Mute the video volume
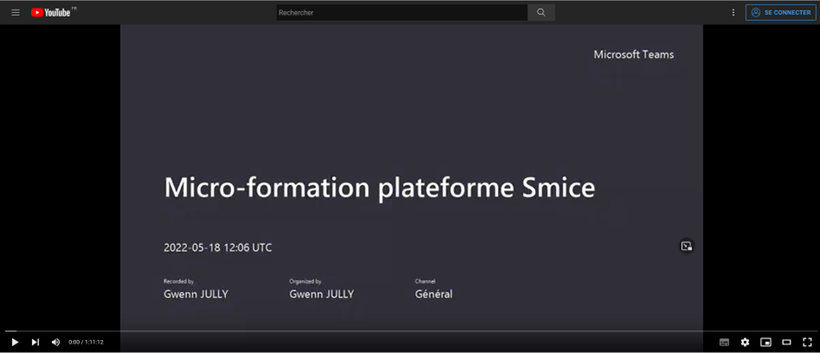820x353 pixels. 55,343
